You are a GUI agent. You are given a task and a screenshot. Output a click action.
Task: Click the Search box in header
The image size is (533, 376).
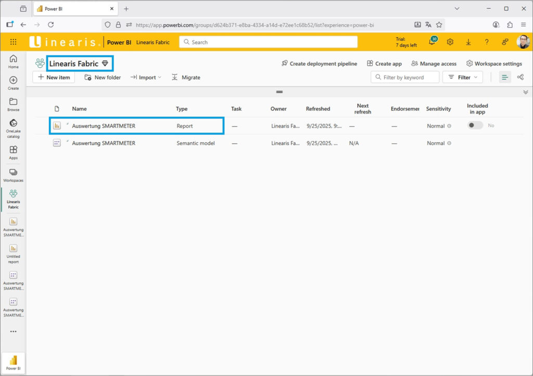pos(268,42)
